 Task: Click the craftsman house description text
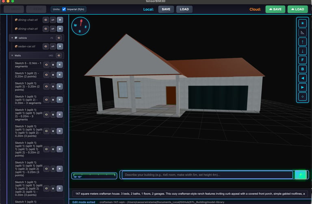click(190, 194)
